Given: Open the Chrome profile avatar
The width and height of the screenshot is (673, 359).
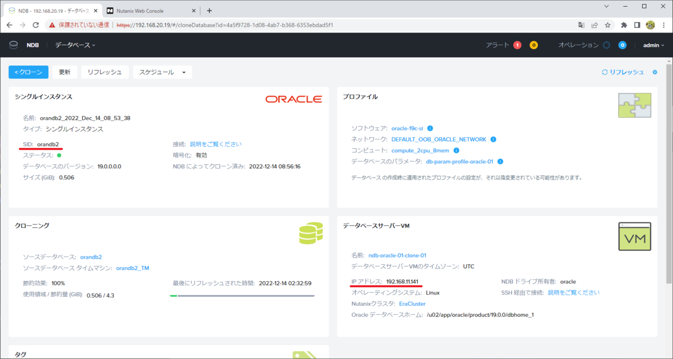Looking at the screenshot, I should tap(651, 25).
